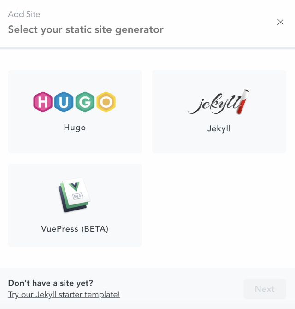Open the Jekyll starter template link

point(64,295)
